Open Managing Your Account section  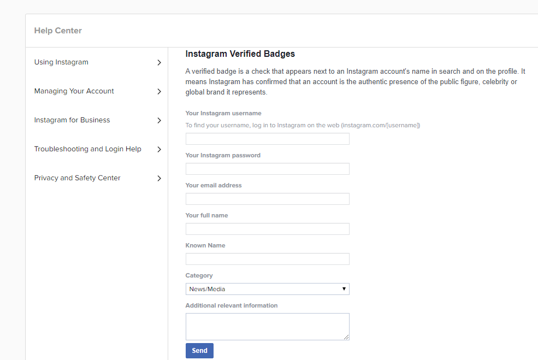(74, 91)
